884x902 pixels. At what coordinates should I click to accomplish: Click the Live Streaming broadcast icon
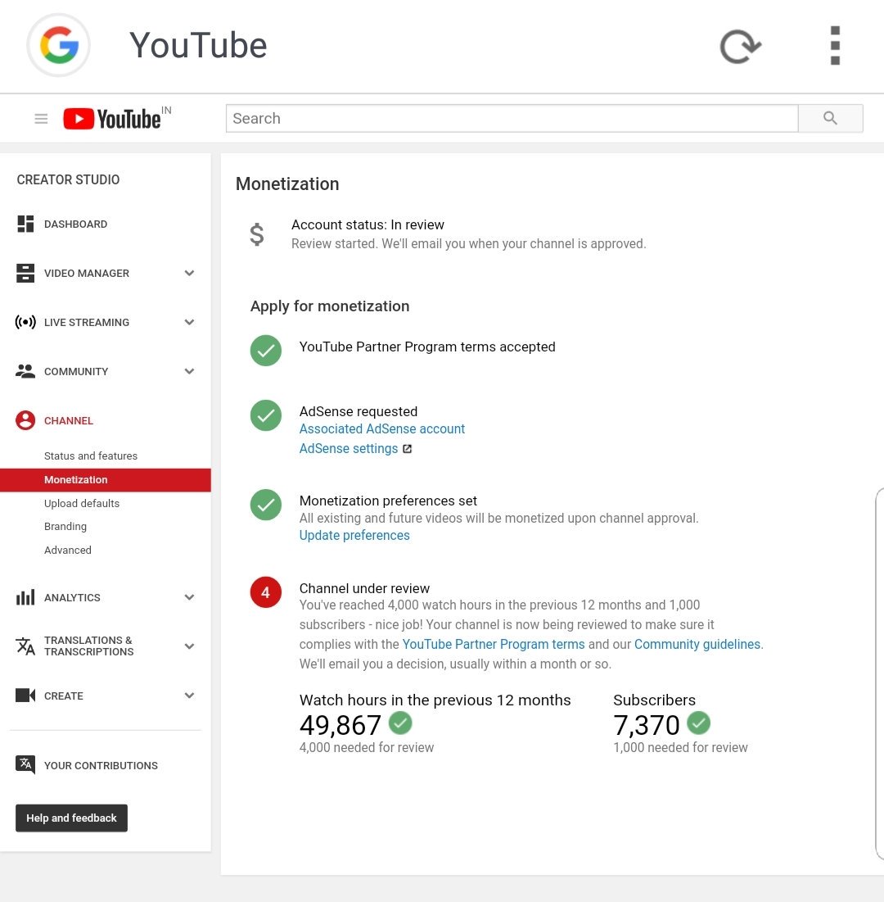tap(25, 322)
